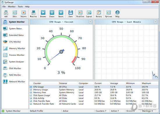The height and width of the screenshot is (114, 160).
Task: Click Counters: 7 in the status bar
Action: [101, 111]
